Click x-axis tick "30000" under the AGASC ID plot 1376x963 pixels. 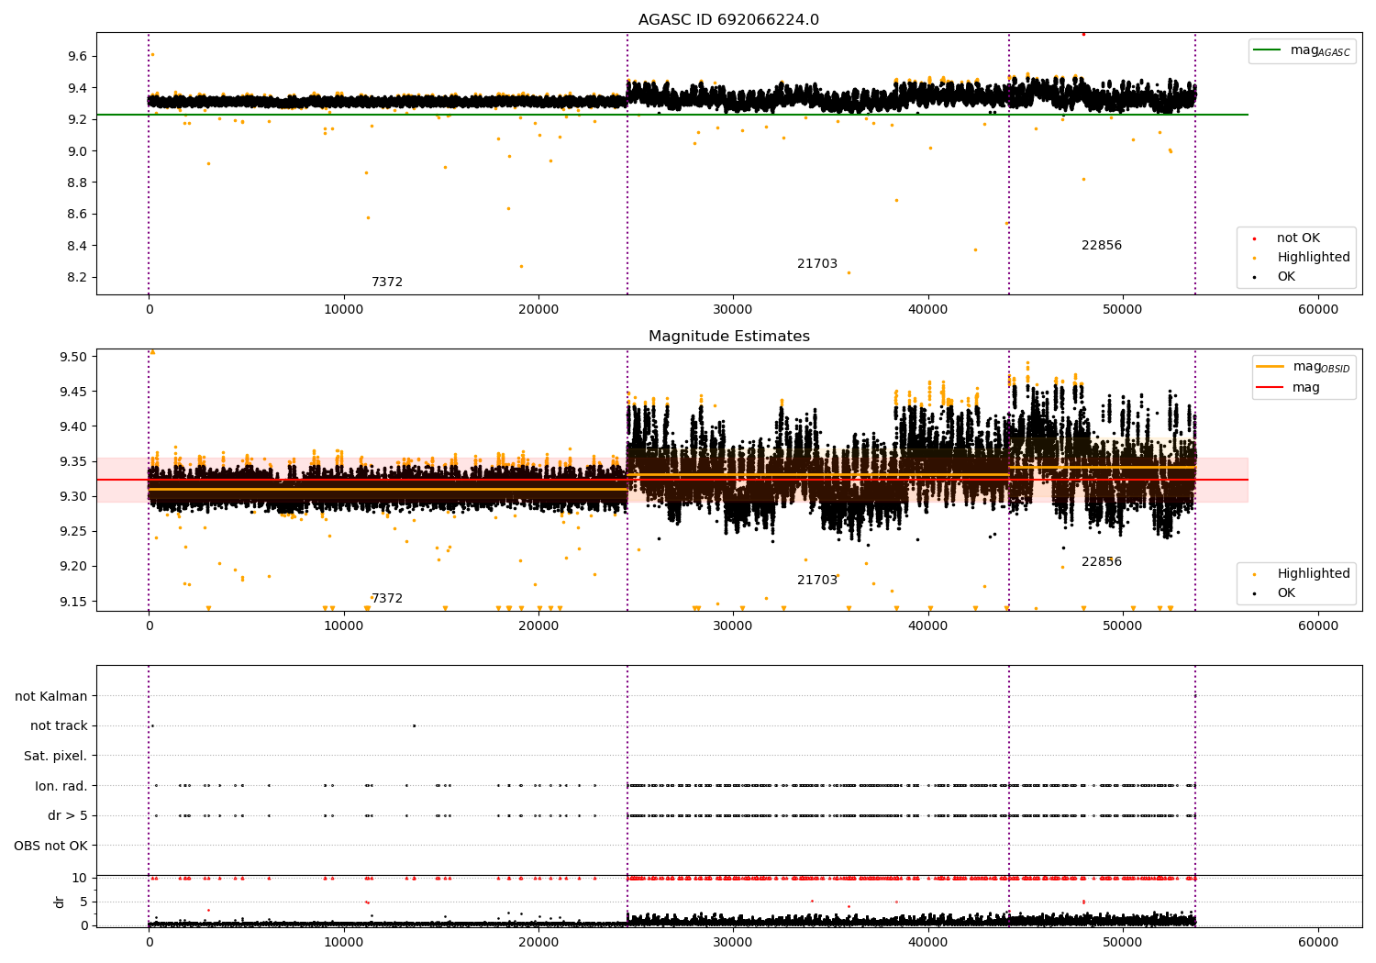tap(733, 309)
